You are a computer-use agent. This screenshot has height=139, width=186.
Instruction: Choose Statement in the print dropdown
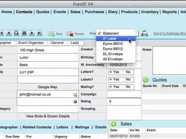pyautogui.click(x=116, y=33)
